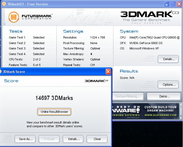Open the www.alienware.com ad link
This screenshot has height=147, width=183.
point(161,115)
